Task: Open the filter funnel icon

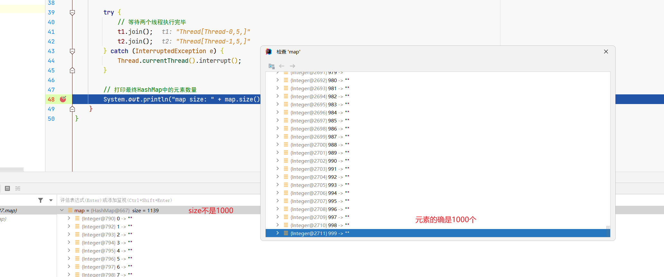Action: [x=41, y=200]
